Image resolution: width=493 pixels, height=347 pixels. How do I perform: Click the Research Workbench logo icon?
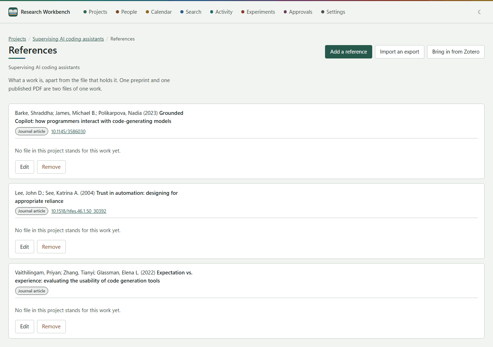click(13, 12)
